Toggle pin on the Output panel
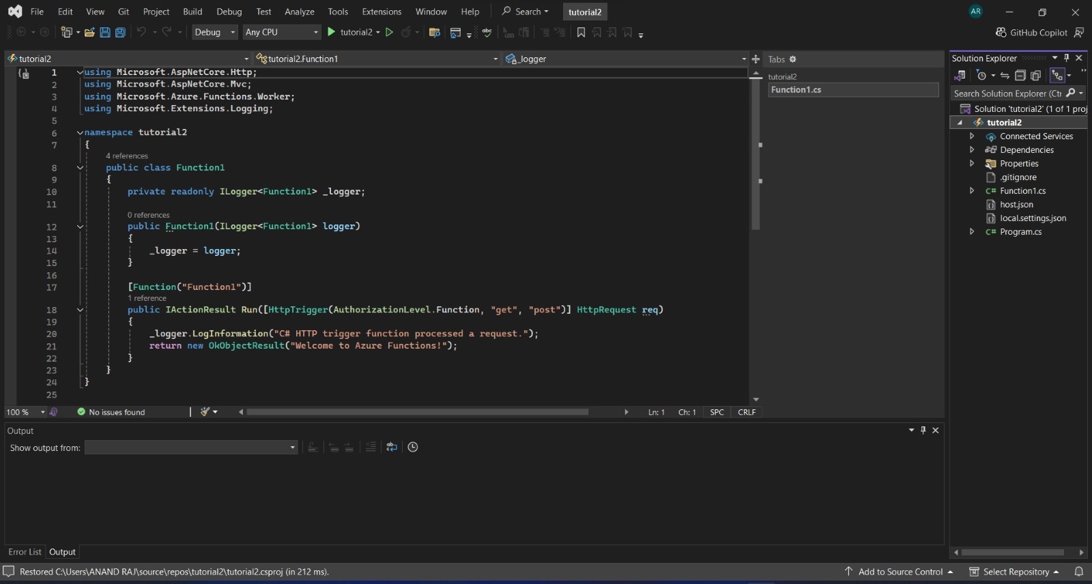 click(x=923, y=430)
